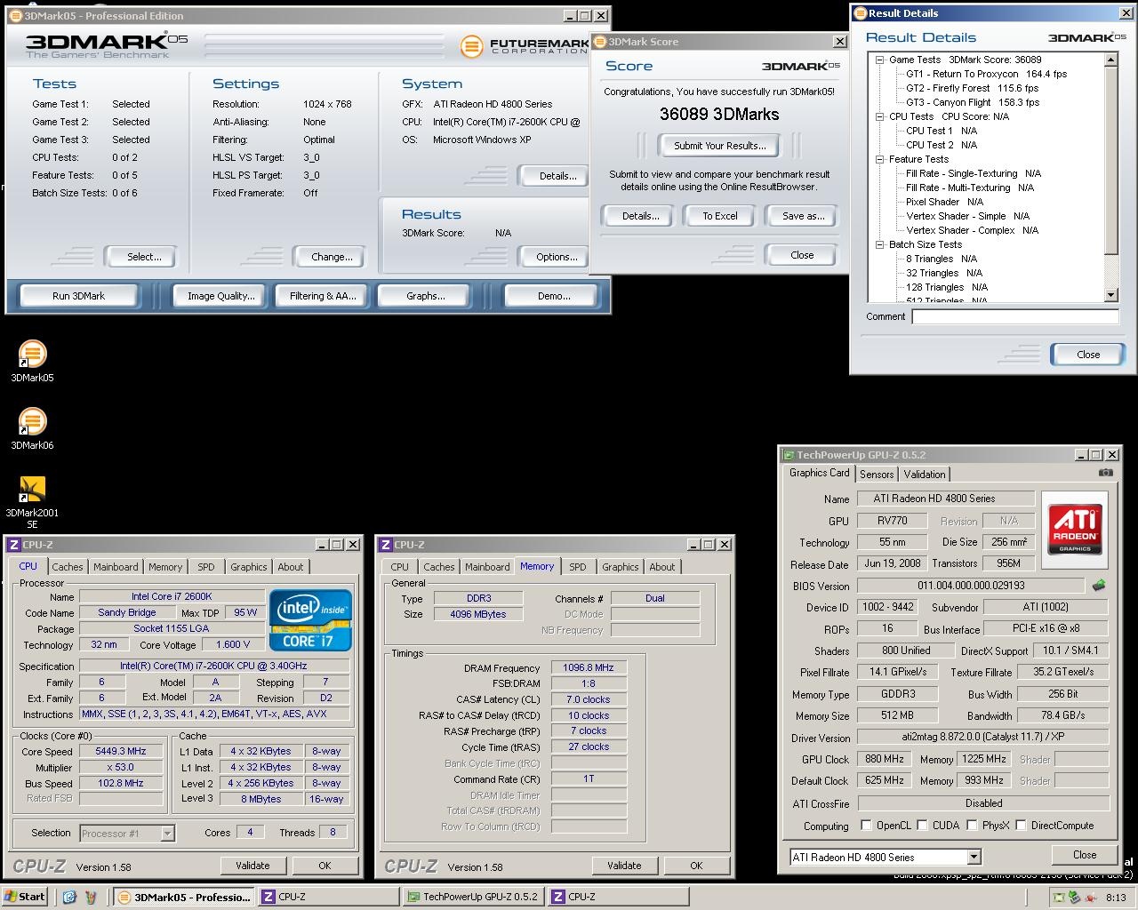
Task: Launch the 3DMark2001 SE desktop icon
Action: pyautogui.click(x=32, y=490)
